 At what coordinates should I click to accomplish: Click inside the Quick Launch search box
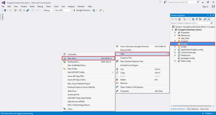click(182, 2)
